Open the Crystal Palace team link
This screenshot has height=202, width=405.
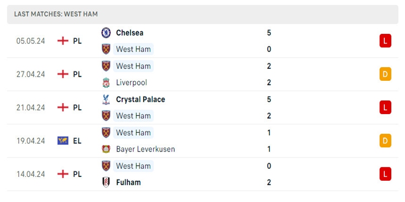[x=140, y=99]
